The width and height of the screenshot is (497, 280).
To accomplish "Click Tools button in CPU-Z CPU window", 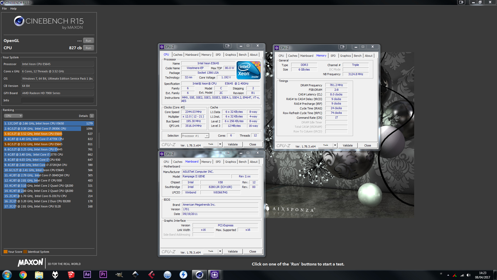I will point(211,144).
